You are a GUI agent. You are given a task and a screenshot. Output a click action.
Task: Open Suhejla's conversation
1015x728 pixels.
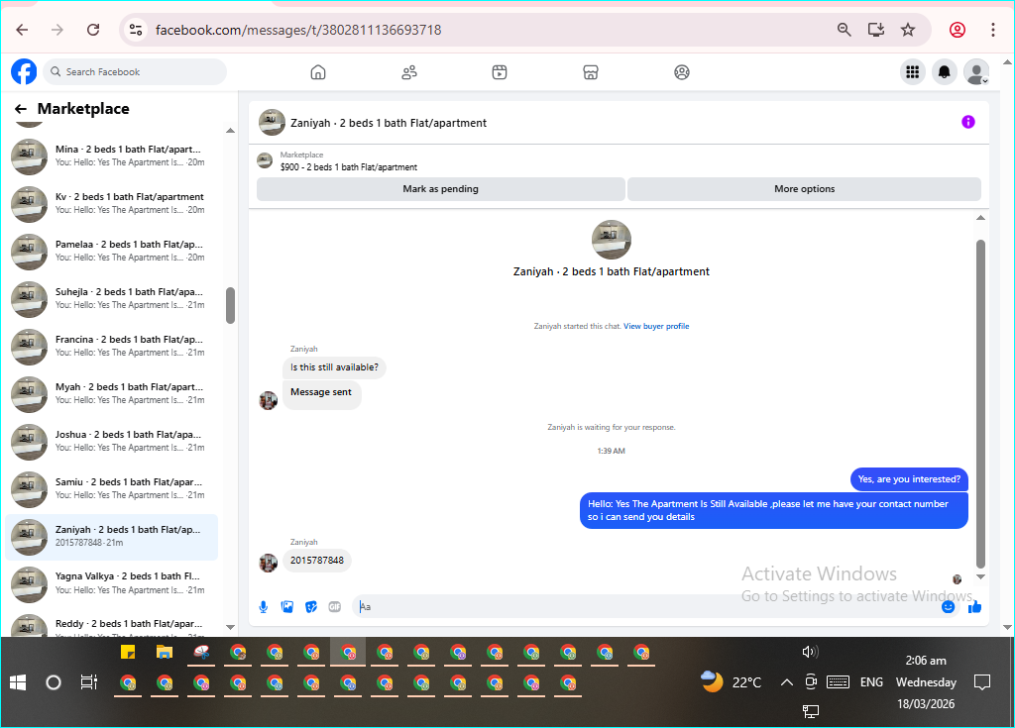[x=111, y=298]
